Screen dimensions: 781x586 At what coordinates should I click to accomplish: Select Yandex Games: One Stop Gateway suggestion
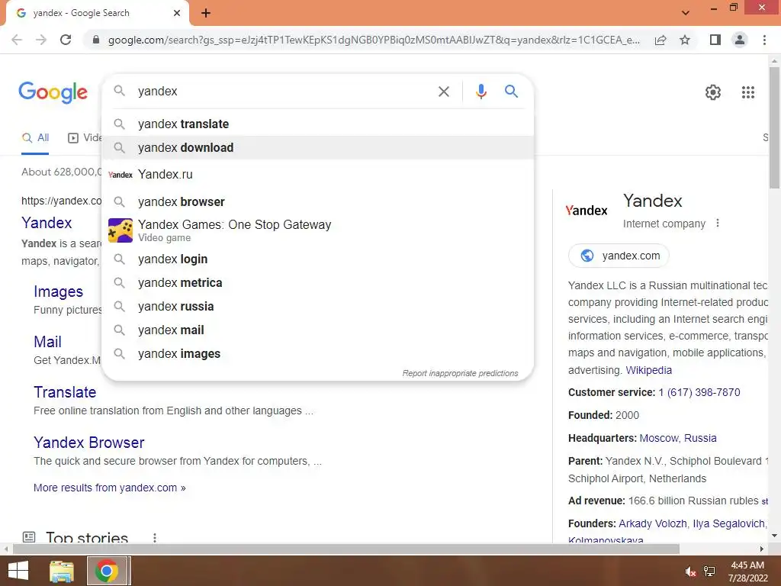pos(317,230)
